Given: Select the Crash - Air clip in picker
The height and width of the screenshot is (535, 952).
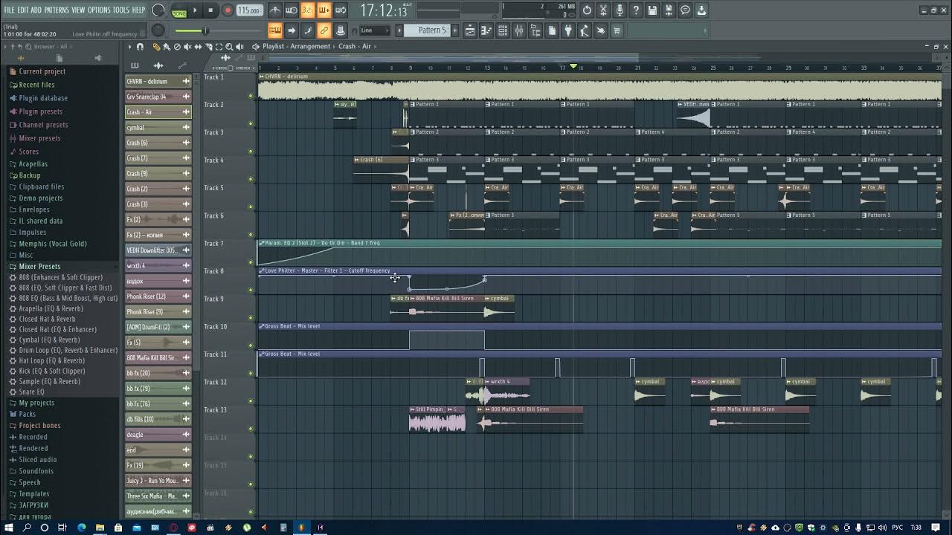Looking at the screenshot, I should 158,112.
